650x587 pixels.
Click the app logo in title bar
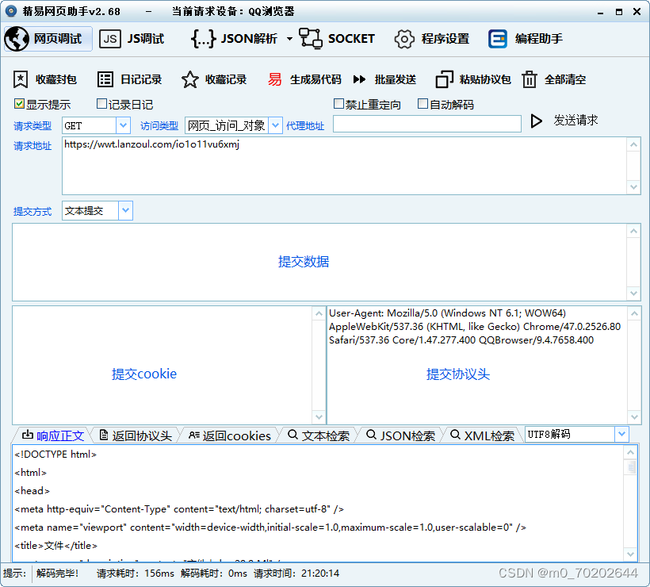tap(11, 11)
